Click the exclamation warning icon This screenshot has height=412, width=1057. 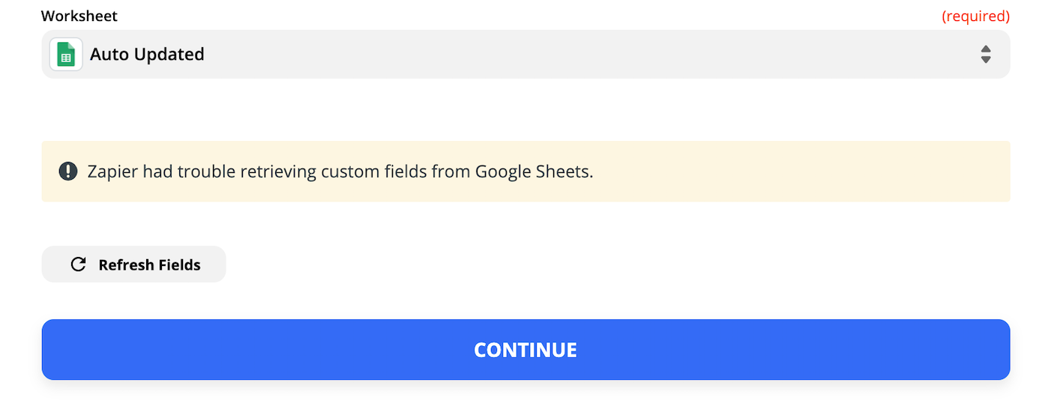[68, 171]
